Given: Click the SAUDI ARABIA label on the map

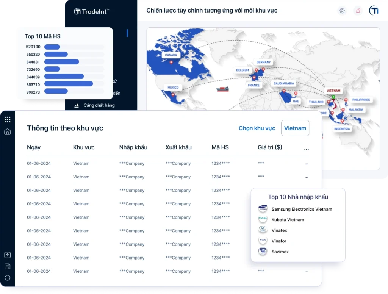Looking at the screenshot, I should tap(284, 83).
